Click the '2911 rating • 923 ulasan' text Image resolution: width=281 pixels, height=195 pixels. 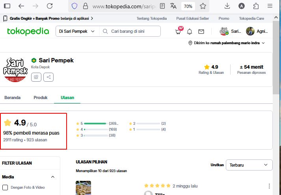(25, 140)
